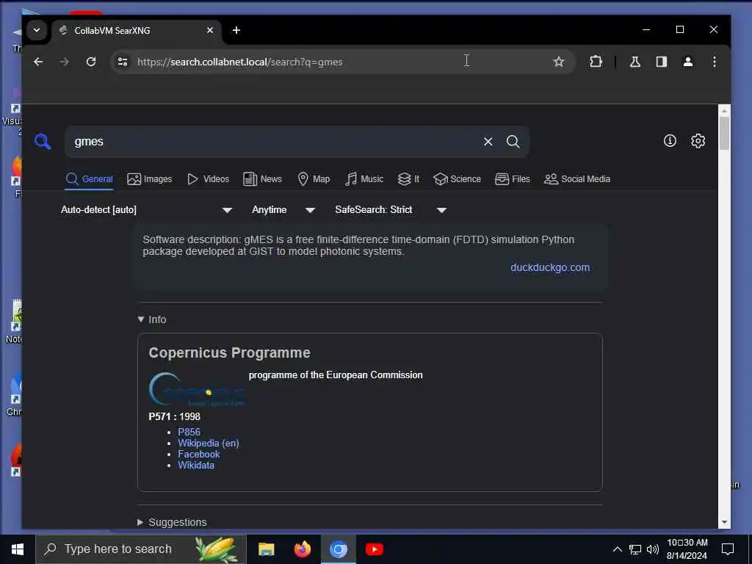Select the General search tab
Screen dimensions: 752x564
click(89, 179)
